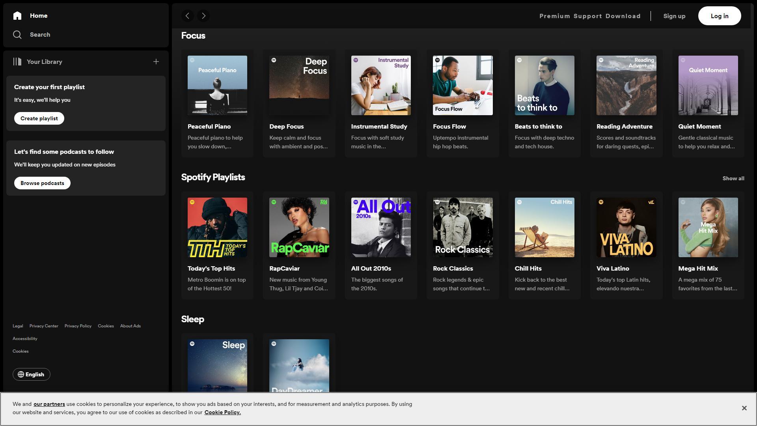
Task: Open the Focus Flow cover image
Action: (x=463, y=85)
